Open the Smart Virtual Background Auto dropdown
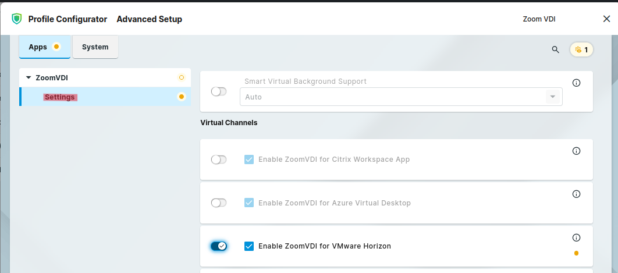Image resolution: width=618 pixels, height=273 pixels. coord(400,97)
